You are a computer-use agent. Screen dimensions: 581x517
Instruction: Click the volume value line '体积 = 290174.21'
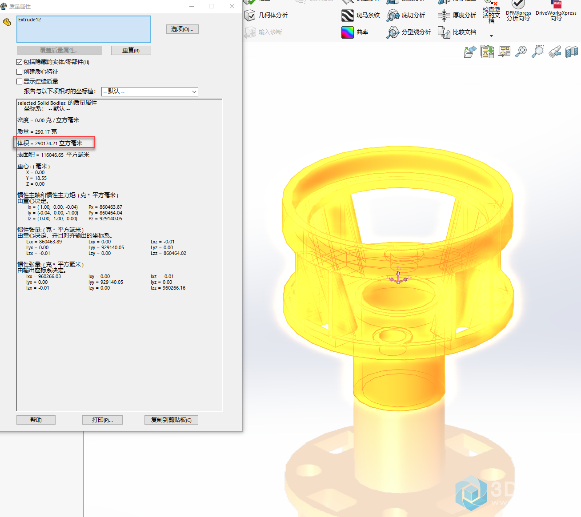[50, 143]
